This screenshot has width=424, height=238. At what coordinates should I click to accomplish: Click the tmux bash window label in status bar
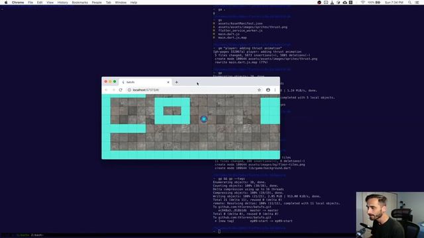(37, 235)
